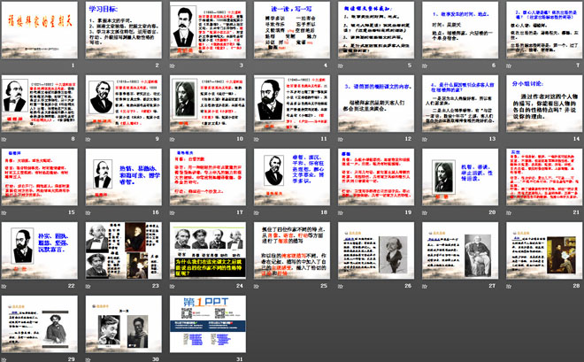Click animation star icon under slide 16
The width and height of the screenshot is (584, 362).
click(88, 213)
